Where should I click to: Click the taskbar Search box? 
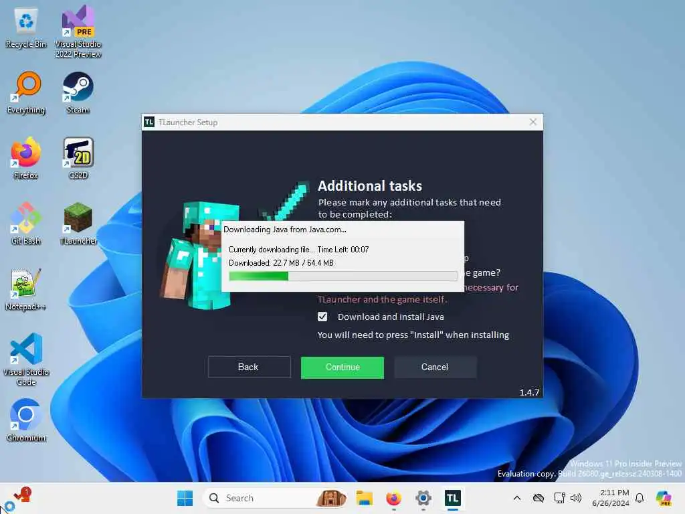tap(275, 498)
